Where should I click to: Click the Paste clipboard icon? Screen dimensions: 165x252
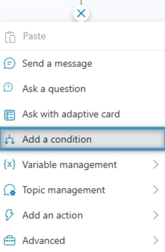pos(10,37)
